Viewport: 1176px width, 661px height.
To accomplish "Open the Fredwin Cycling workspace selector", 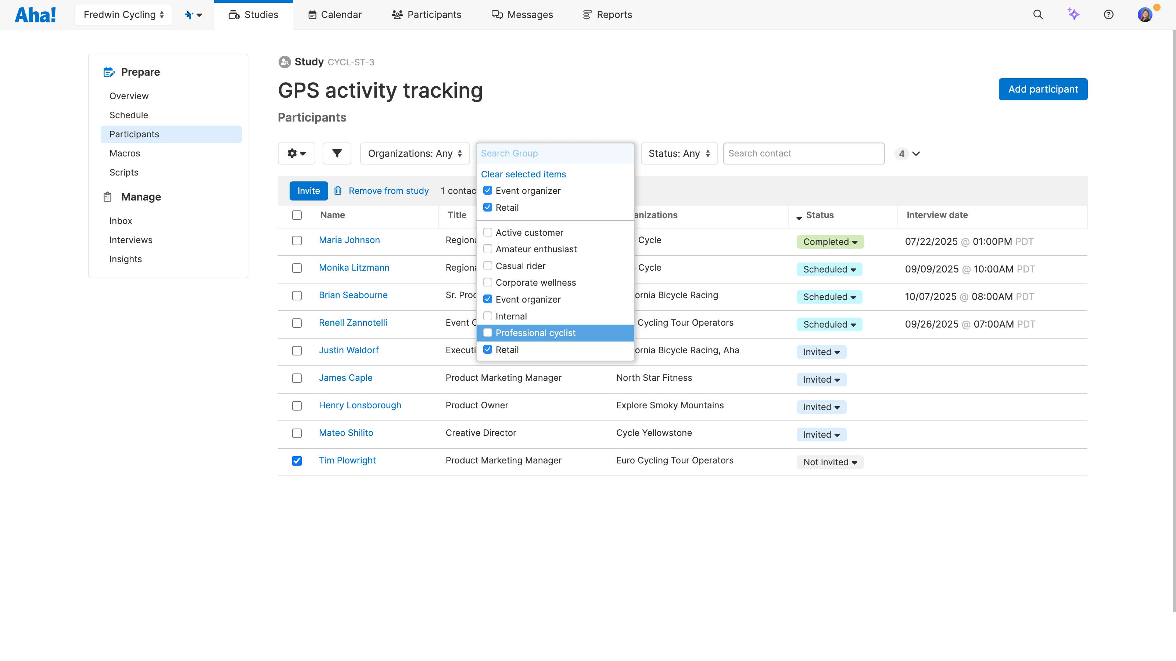I will pyautogui.click(x=123, y=15).
